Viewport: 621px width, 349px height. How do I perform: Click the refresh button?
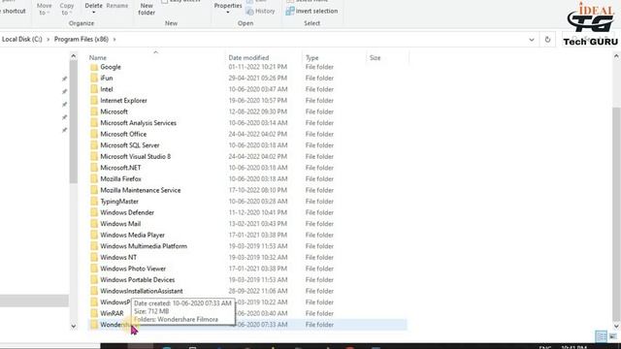[547, 40]
